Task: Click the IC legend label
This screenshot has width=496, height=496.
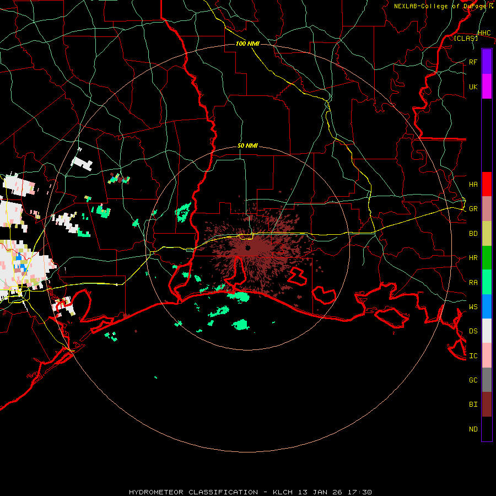Action: pos(473,356)
